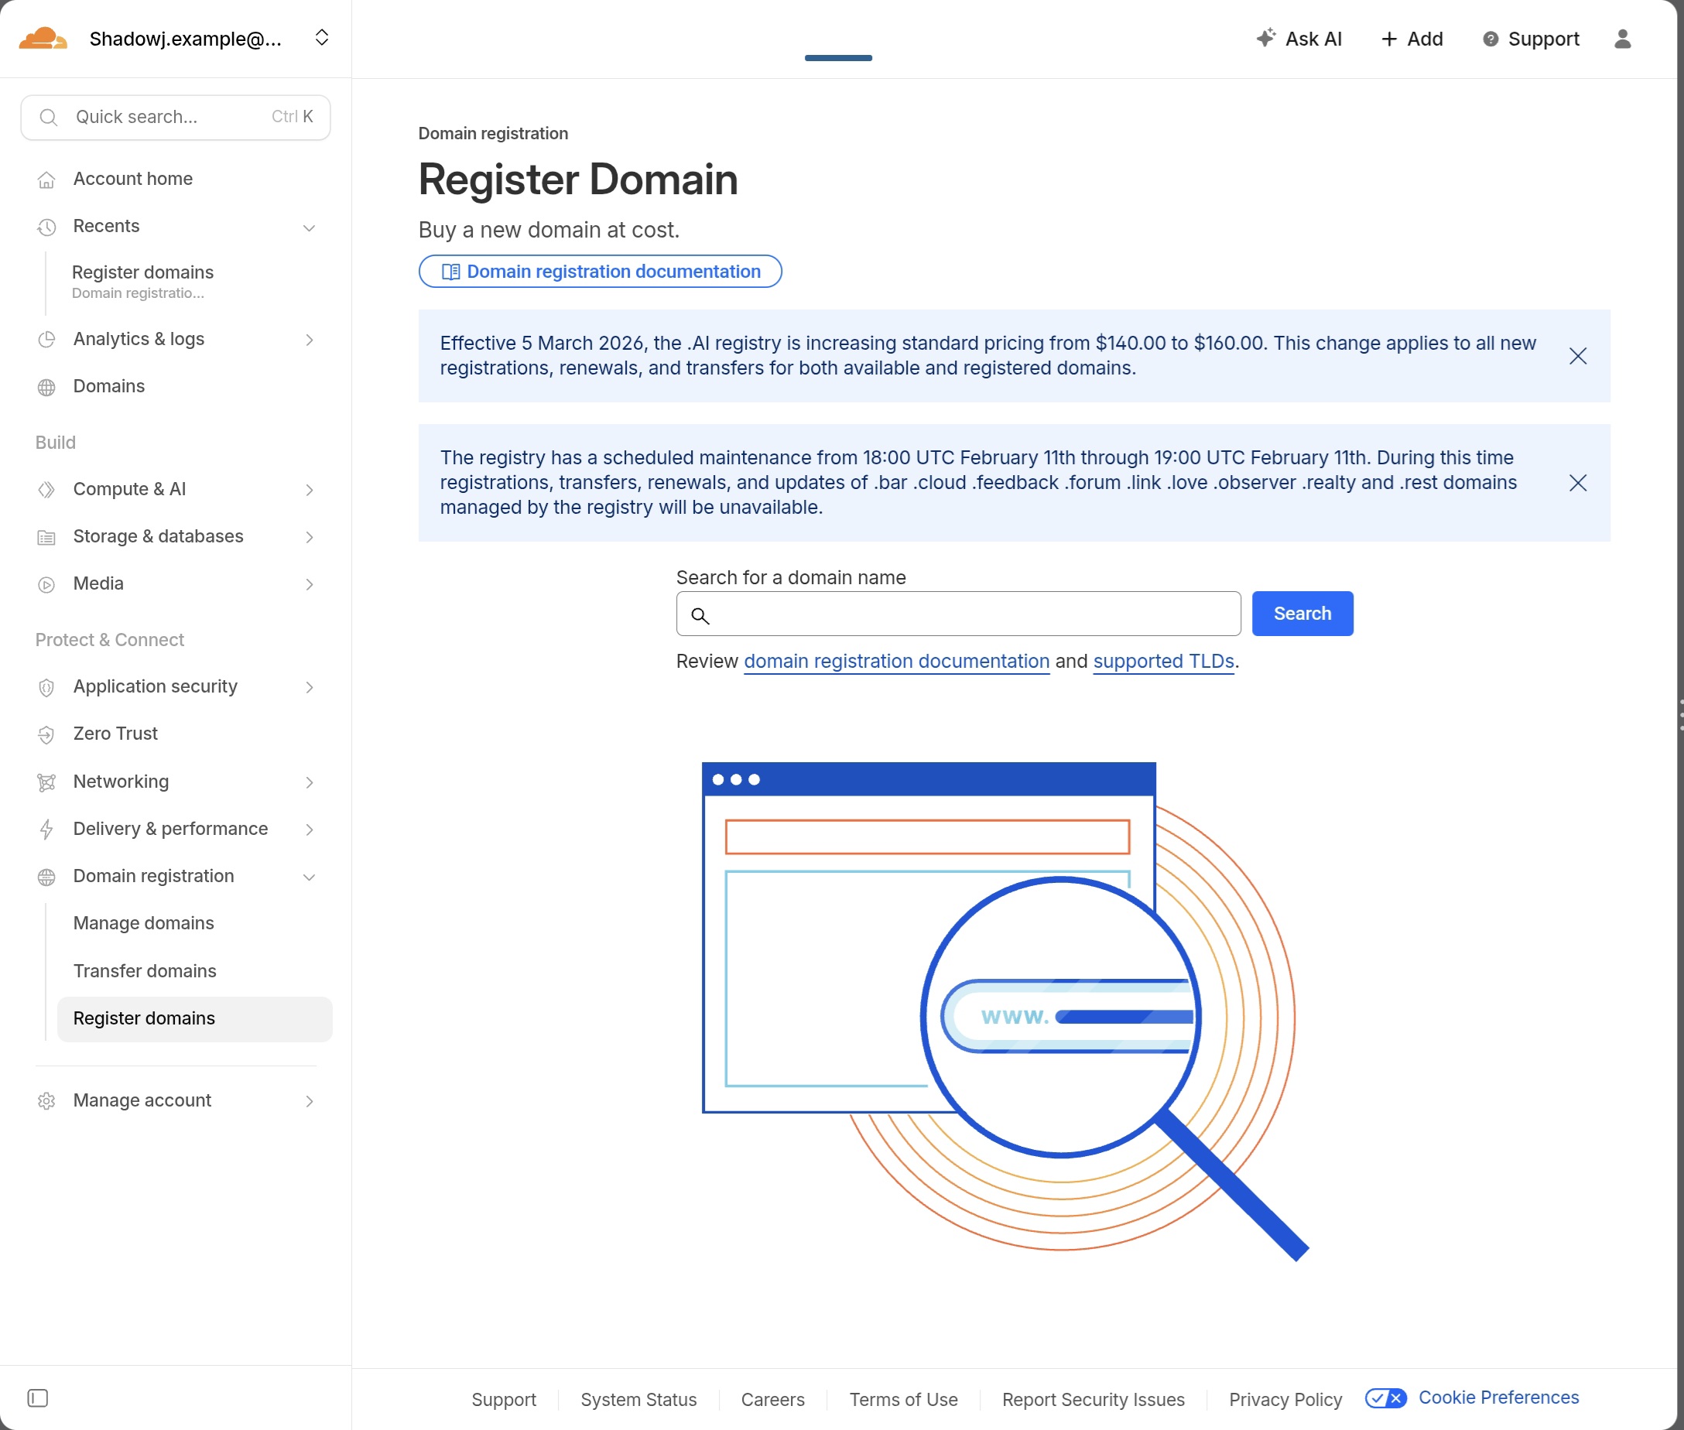Viewport: 1684px width, 1430px height.
Task: Open Account home from sidebar
Action: pos(132,178)
